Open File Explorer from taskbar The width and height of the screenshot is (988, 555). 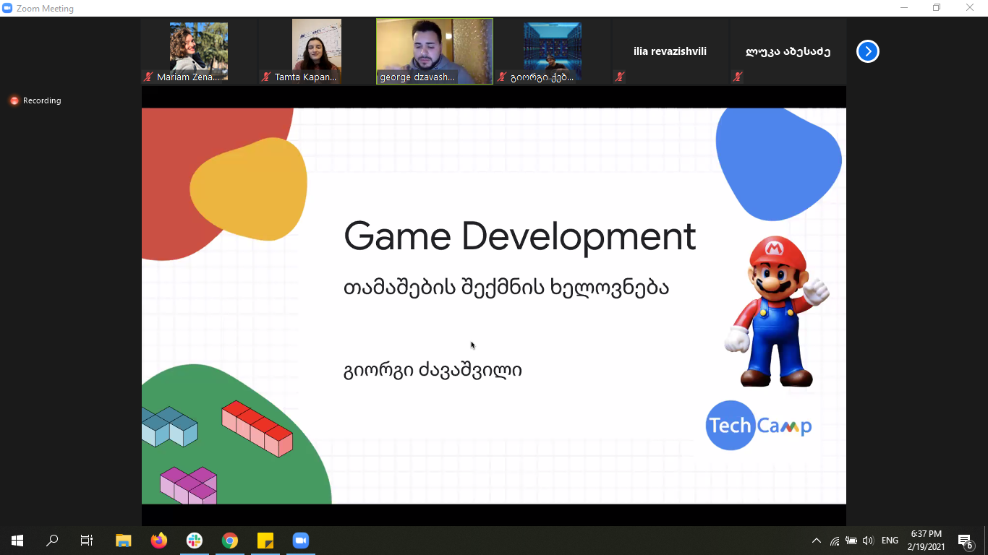[124, 540]
